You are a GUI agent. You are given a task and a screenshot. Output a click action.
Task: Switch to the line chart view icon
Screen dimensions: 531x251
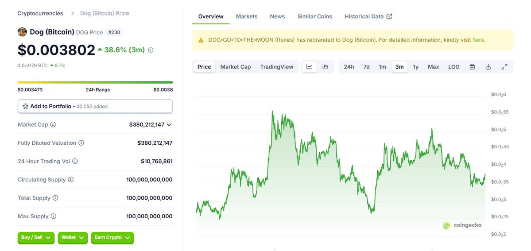[x=309, y=67]
